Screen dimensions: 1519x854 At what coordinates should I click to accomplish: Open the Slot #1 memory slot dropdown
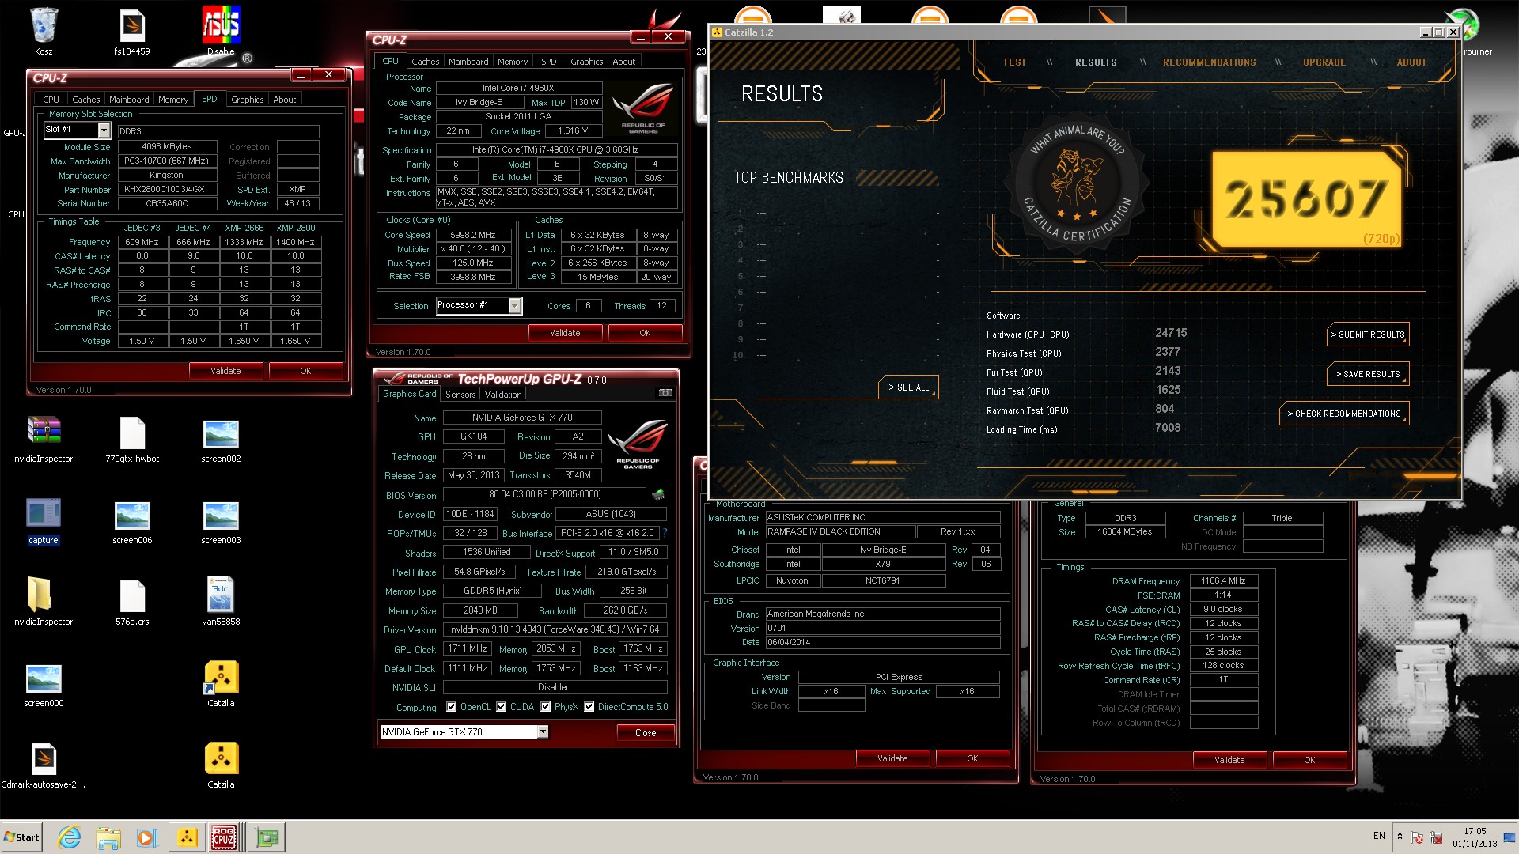click(104, 130)
